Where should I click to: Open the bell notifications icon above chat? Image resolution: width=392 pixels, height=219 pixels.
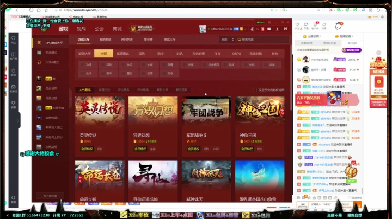pyautogui.click(x=324, y=25)
